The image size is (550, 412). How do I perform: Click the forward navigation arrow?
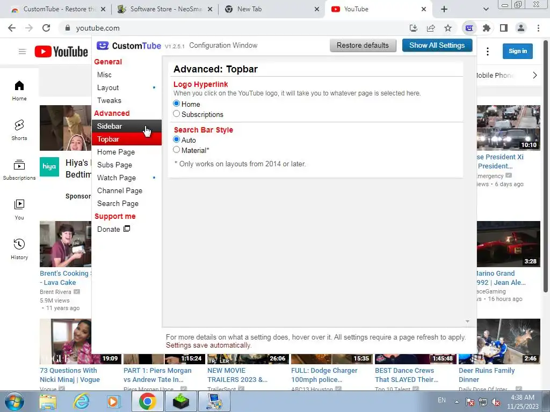(x=29, y=28)
